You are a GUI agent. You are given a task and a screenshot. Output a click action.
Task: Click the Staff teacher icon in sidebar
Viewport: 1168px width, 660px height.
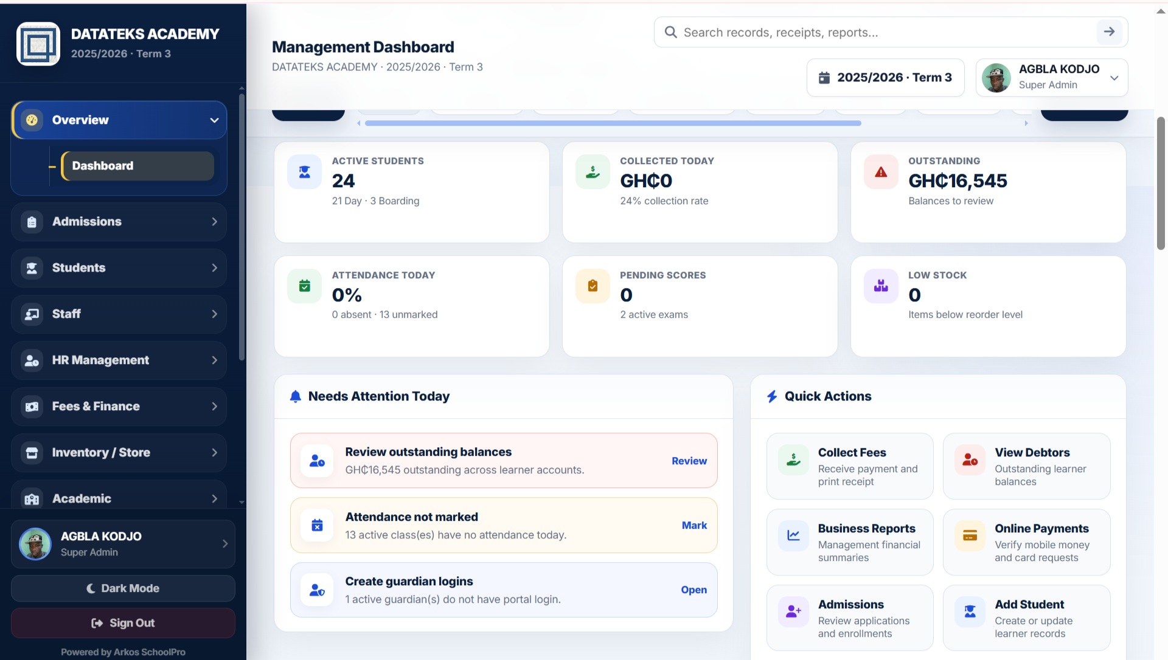pyautogui.click(x=32, y=314)
